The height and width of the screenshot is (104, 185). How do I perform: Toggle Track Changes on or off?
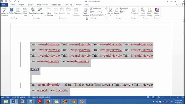click(85, 10)
